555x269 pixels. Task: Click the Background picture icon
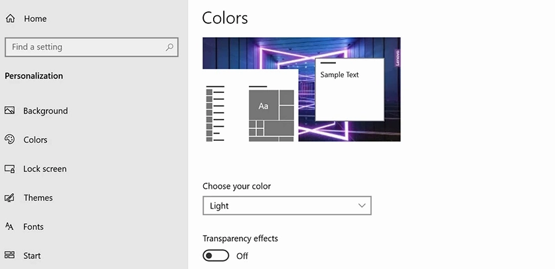tap(10, 111)
